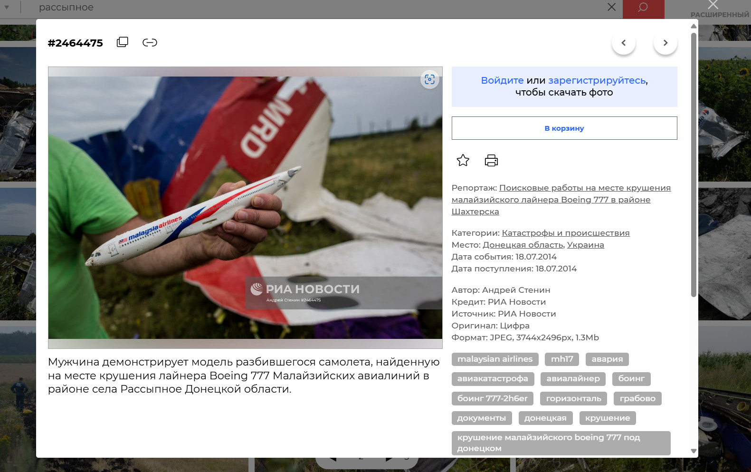751x472 pixels.
Task: Select the mh17 tag
Action: (562, 359)
